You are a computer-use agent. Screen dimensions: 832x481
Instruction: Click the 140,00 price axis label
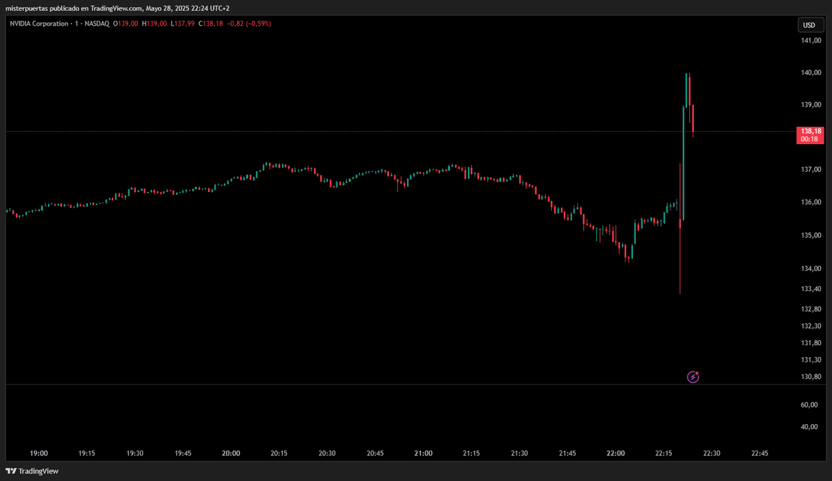811,73
